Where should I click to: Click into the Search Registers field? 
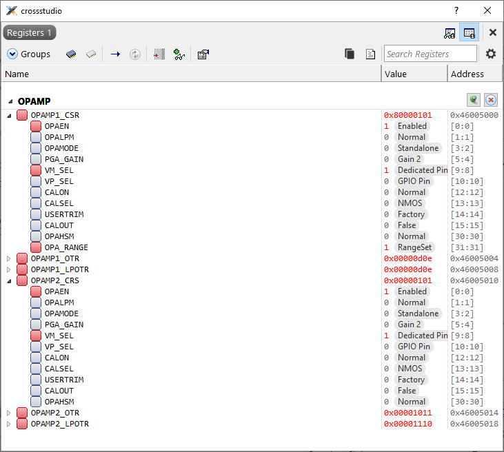[x=430, y=54]
